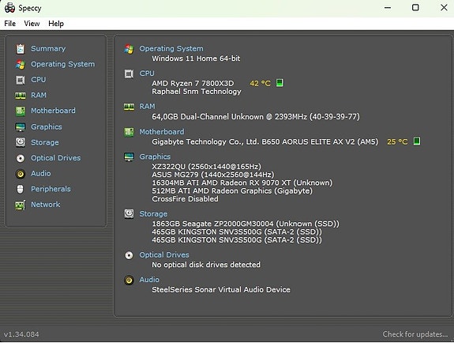Click the Summary clipboard icon in sidebar
This screenshot has width=454, height=343.
click(21, 49)
